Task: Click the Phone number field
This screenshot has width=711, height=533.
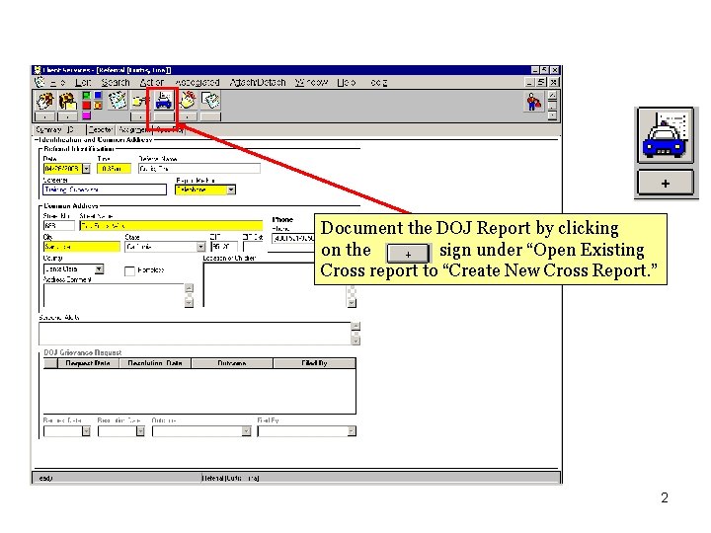Action: coord(293,238)
